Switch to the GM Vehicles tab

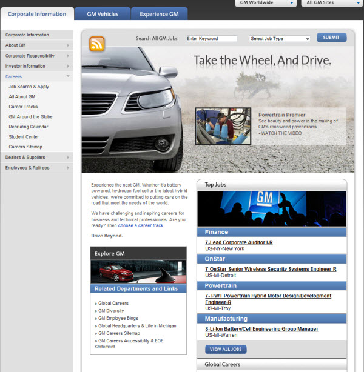[103, 14]
